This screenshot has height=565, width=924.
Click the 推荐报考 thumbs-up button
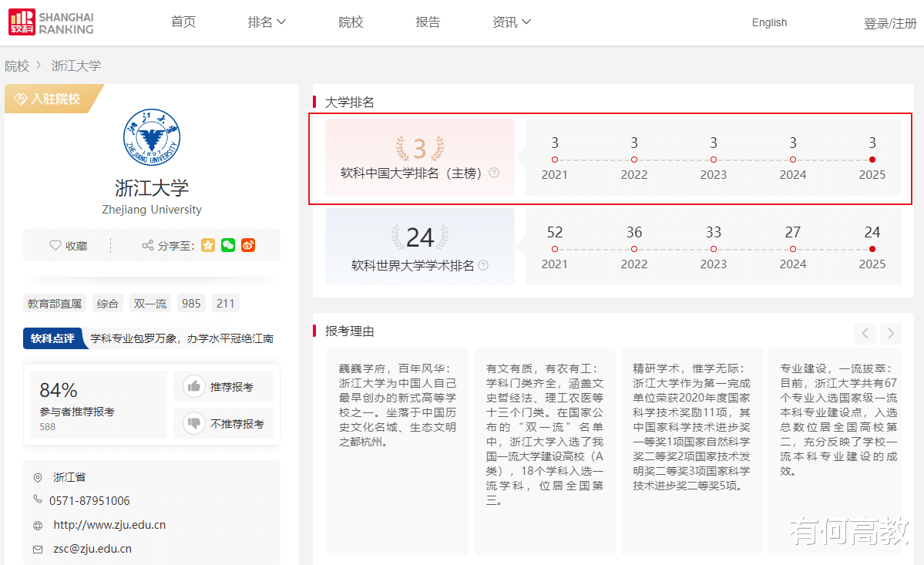pyautogui.click(x=223, y=386)
